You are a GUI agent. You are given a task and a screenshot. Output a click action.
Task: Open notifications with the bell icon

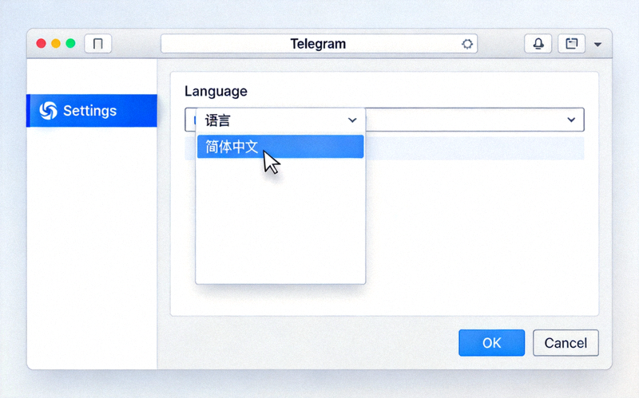tap(538, 44)
